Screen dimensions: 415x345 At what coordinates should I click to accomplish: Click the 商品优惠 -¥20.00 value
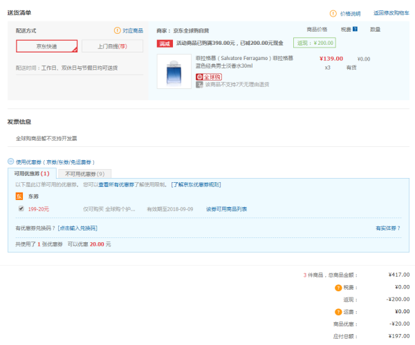point(399,324)
